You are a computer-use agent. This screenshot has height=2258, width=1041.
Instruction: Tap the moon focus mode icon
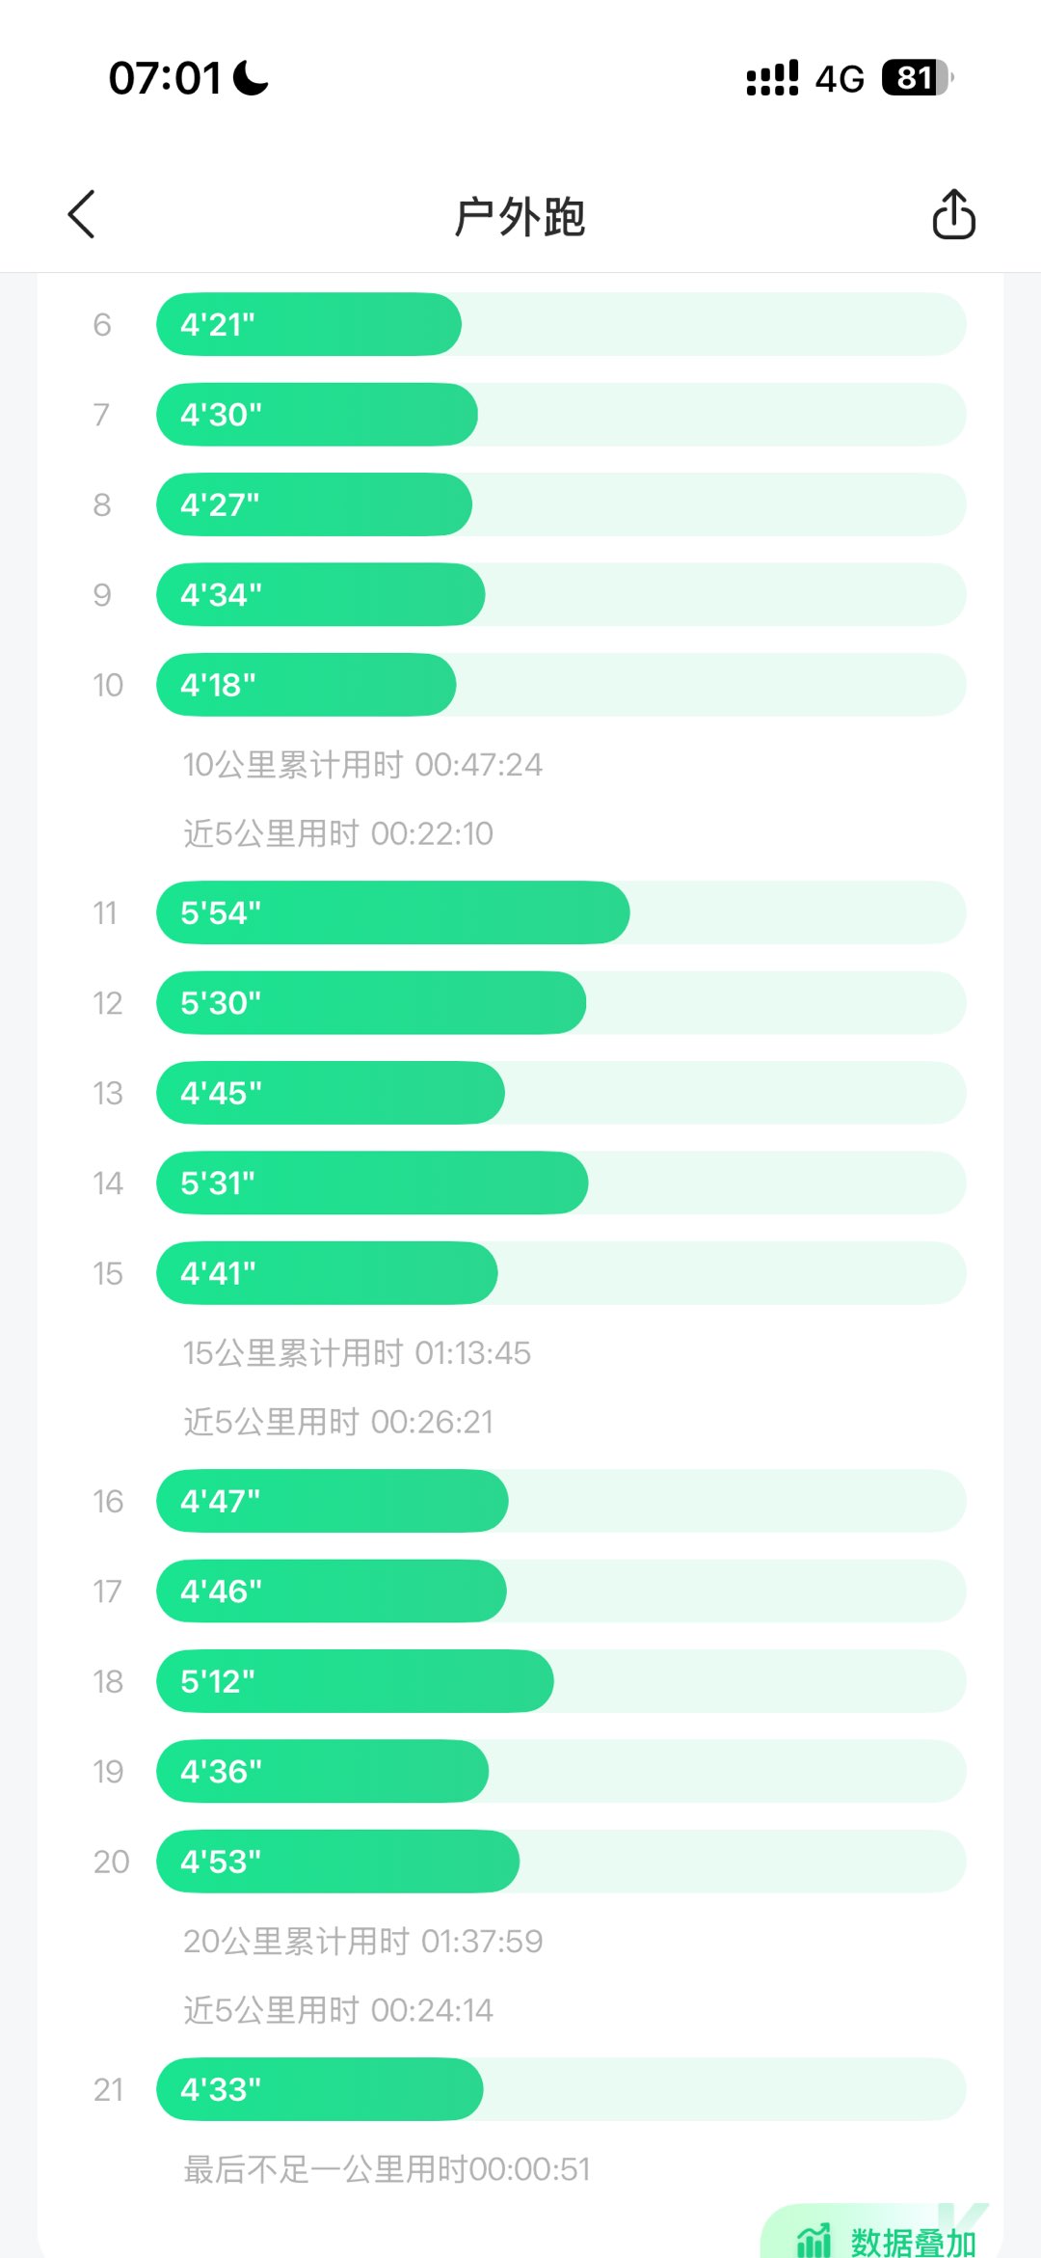pyautogui.click(x=252, y=78)
